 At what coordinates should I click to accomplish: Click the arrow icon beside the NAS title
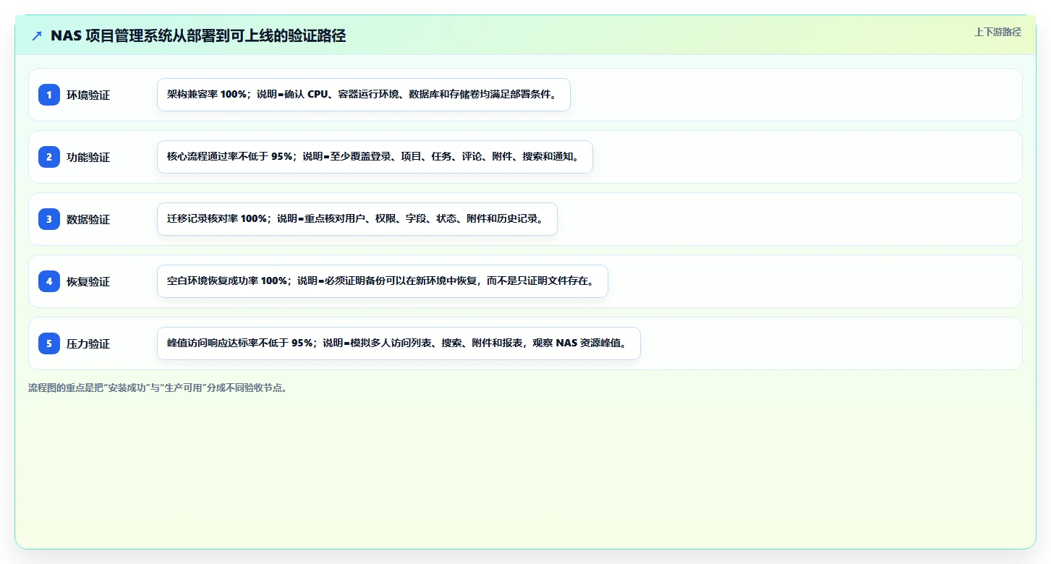click(37, 36)
